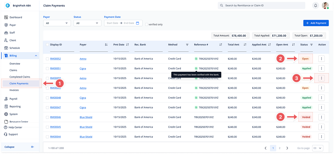The height and width of the screenshot is (154, 334).
Task: Click the notification bell icon
Action: click(x=315, y=6)
